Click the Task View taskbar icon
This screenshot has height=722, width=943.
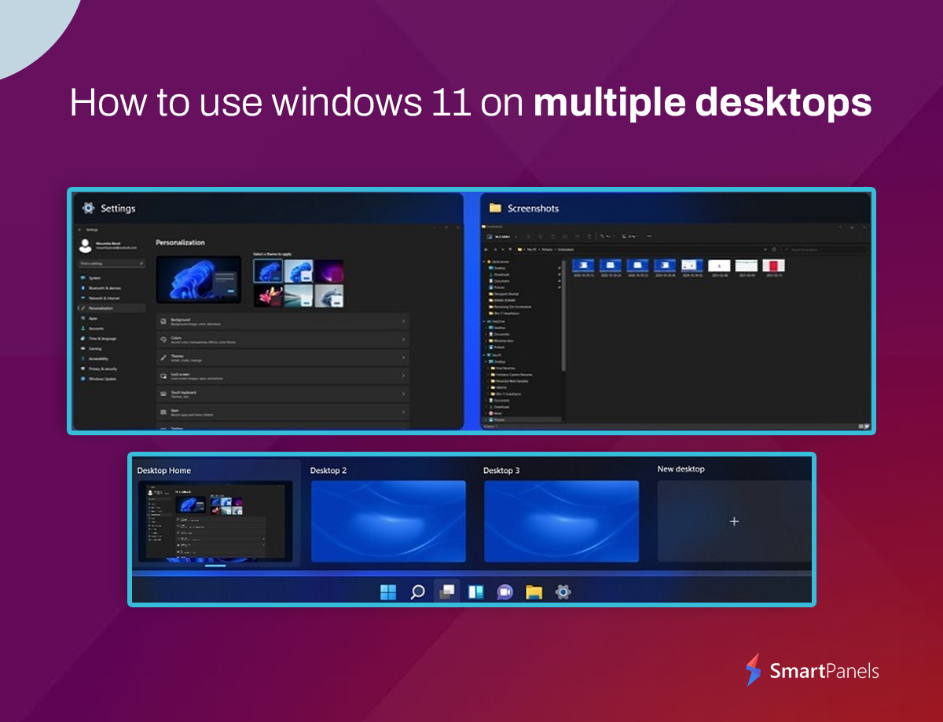pos(446,592)
